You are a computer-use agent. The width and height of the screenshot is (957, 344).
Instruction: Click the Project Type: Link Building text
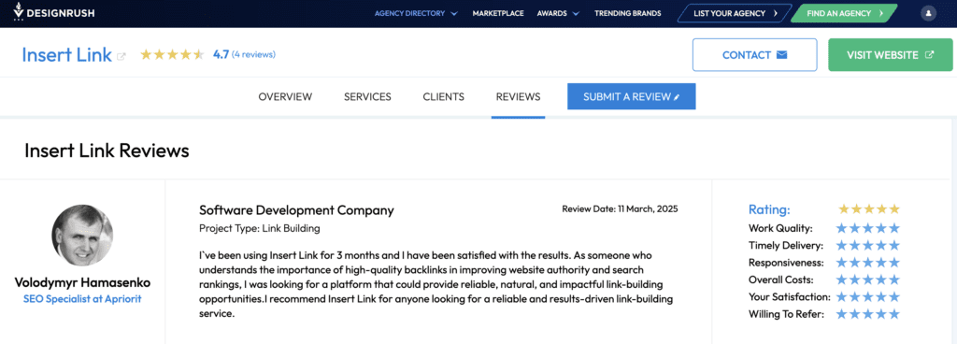click(260, 229)
